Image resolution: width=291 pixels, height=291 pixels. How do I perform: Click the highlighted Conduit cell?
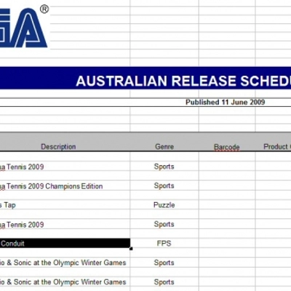coord(65,243)
